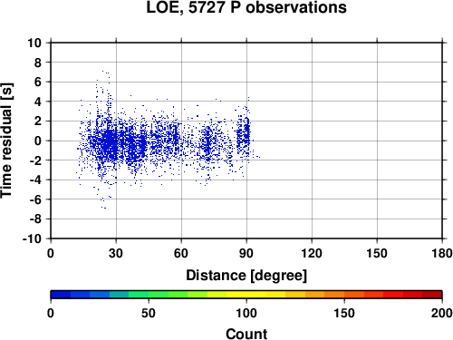
Task: Click the dark blue colorbar segment at 0
Action: (61, 294)
